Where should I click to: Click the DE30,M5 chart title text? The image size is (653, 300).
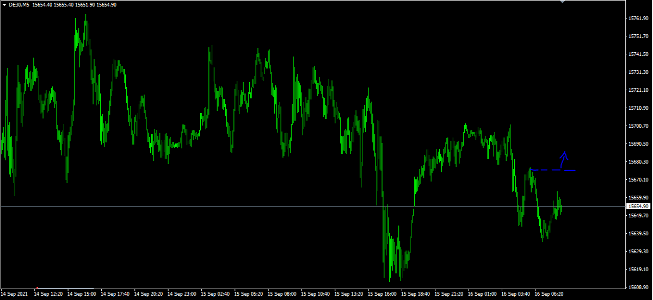point(19,4)
